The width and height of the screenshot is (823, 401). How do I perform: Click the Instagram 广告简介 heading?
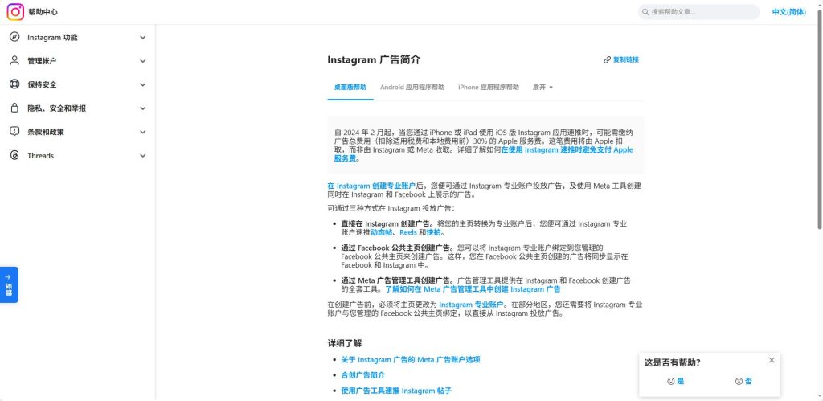click(374, 59)
